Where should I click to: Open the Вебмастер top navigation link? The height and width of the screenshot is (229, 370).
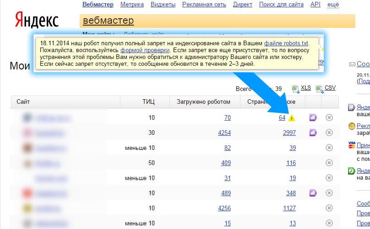98,5
